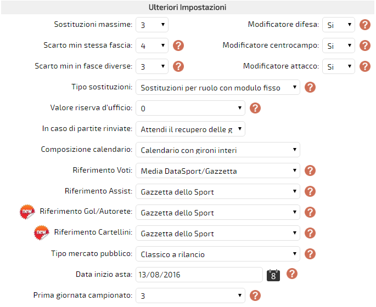Show help for Modificatore difesa
The height and width of the screenshot is (307, 376).
[364, 25]
